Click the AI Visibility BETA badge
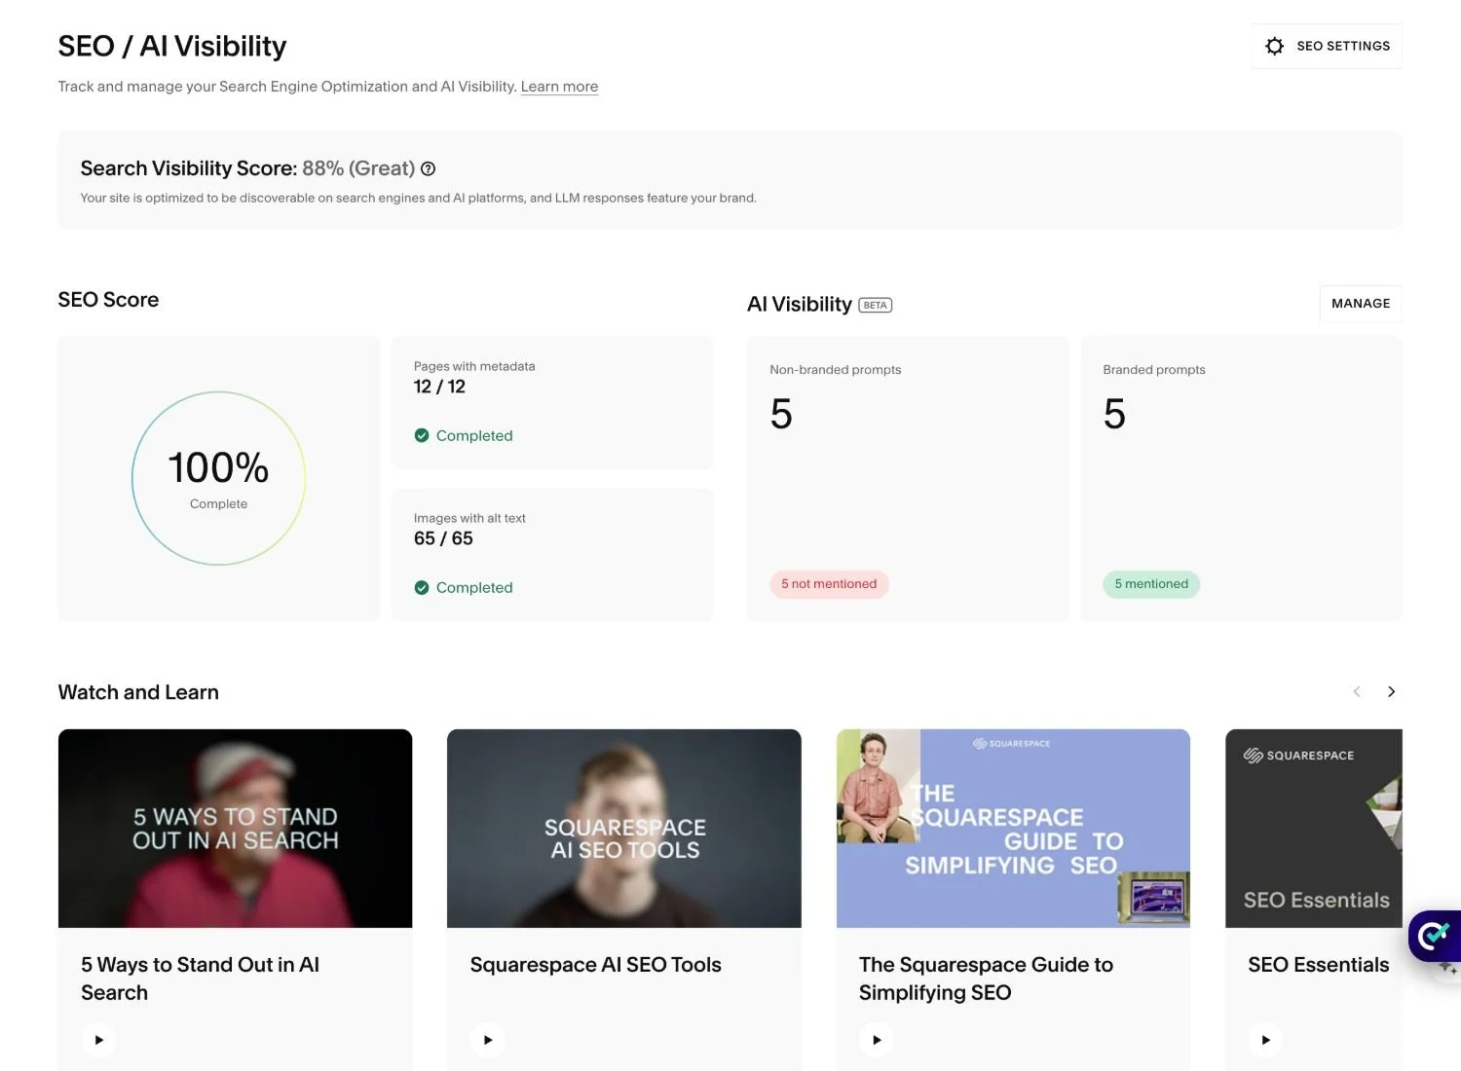 coord(876,305)
